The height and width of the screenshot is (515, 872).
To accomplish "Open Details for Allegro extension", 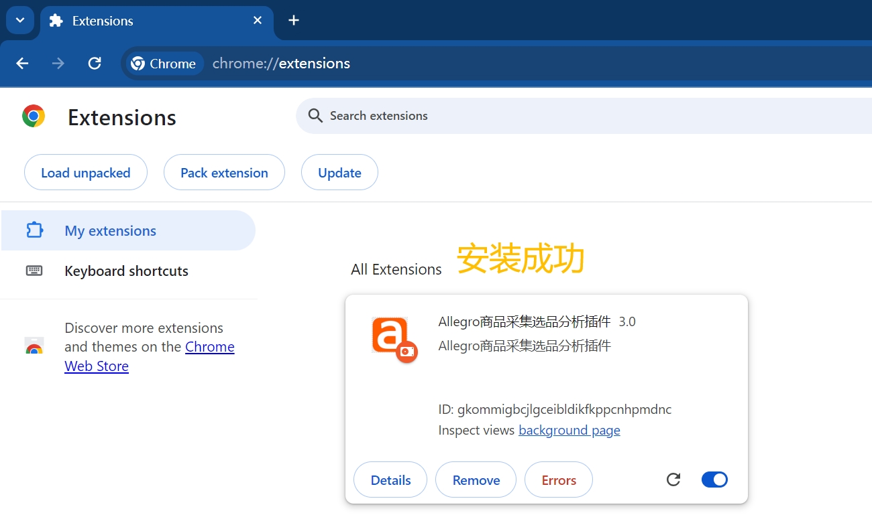I will pyautogui.click(x=390, y=480).
